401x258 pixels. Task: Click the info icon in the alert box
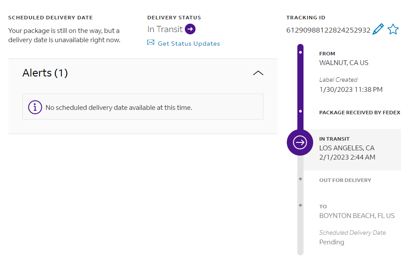coord(35,107)
